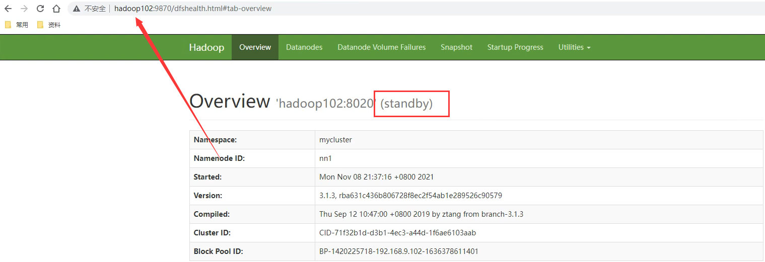Click the Cluster ID value cell

pos(397,233)
